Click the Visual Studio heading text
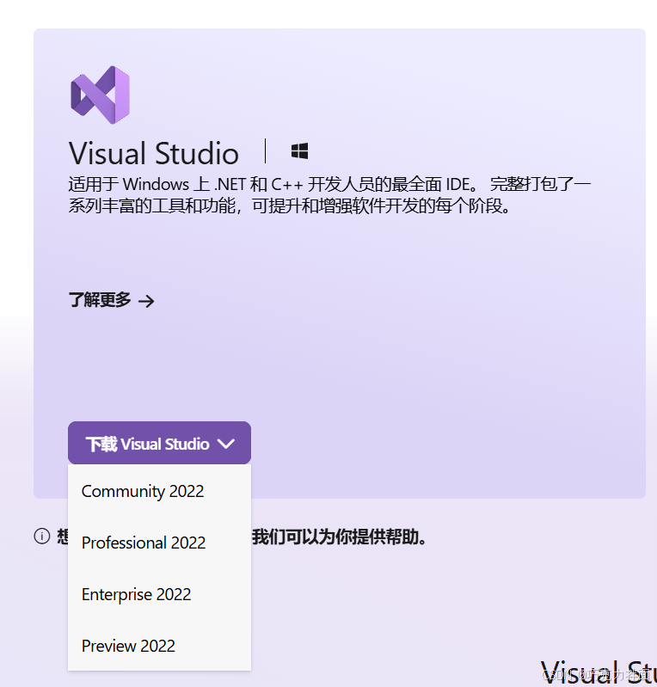 [154, 153]
